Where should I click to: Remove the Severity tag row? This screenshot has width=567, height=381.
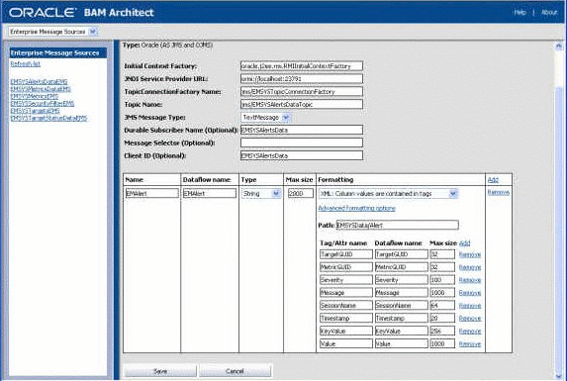click(470, 280)
